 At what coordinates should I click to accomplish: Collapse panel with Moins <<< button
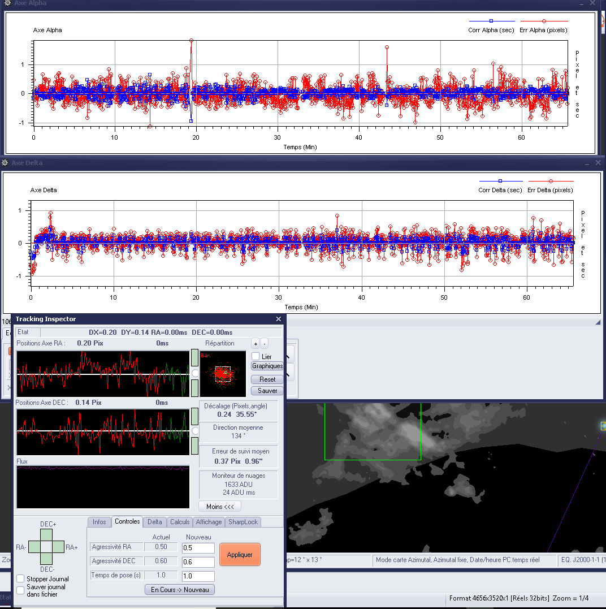click(x=220, y=507)
